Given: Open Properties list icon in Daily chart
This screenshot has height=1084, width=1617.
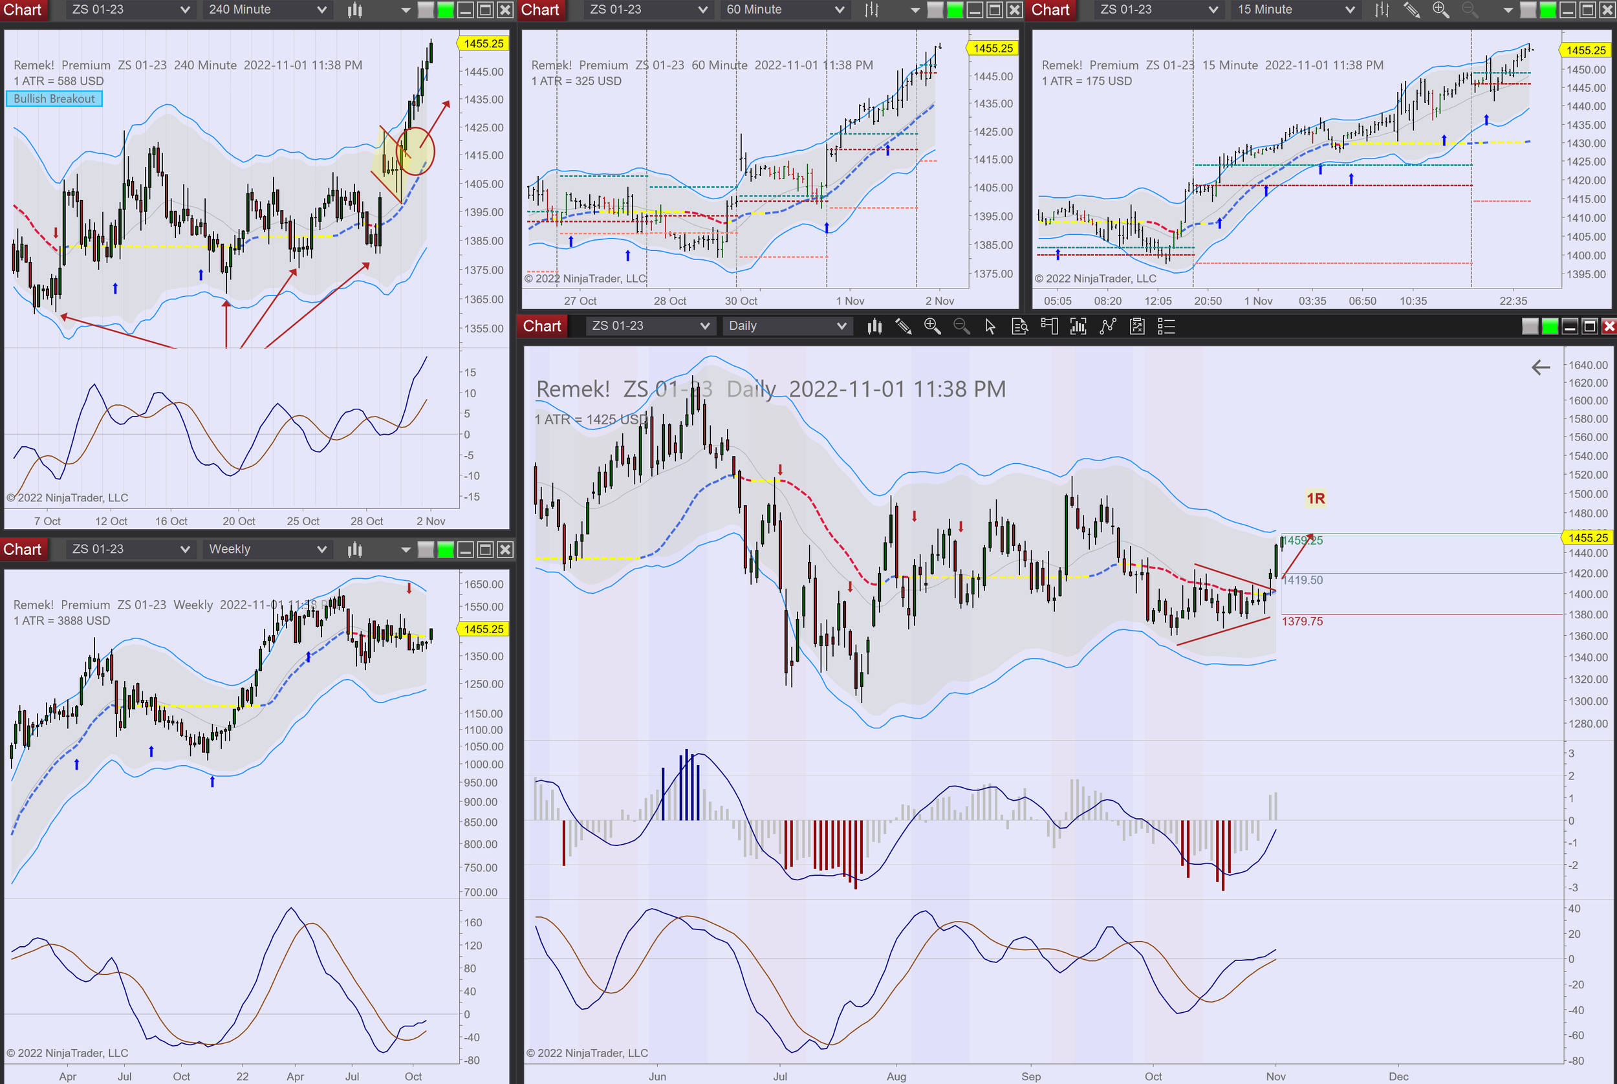Looking at the screenshot, I should pyautogui.click(x=1166, y=325).
